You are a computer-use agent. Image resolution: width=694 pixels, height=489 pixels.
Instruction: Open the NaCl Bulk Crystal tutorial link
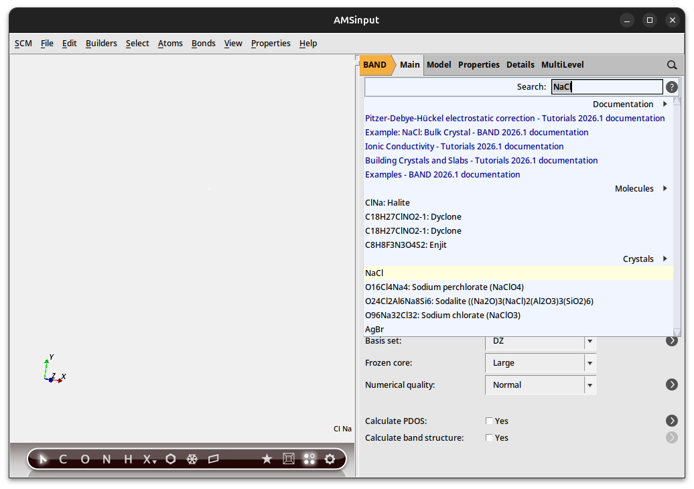476,132
